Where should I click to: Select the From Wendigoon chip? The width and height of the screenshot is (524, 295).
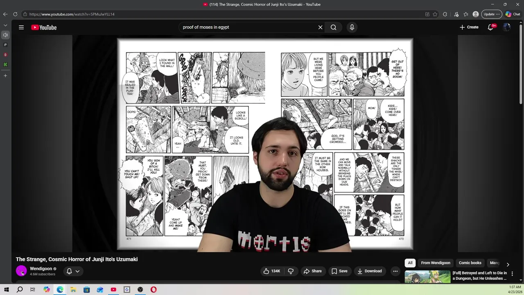(436, 263)
